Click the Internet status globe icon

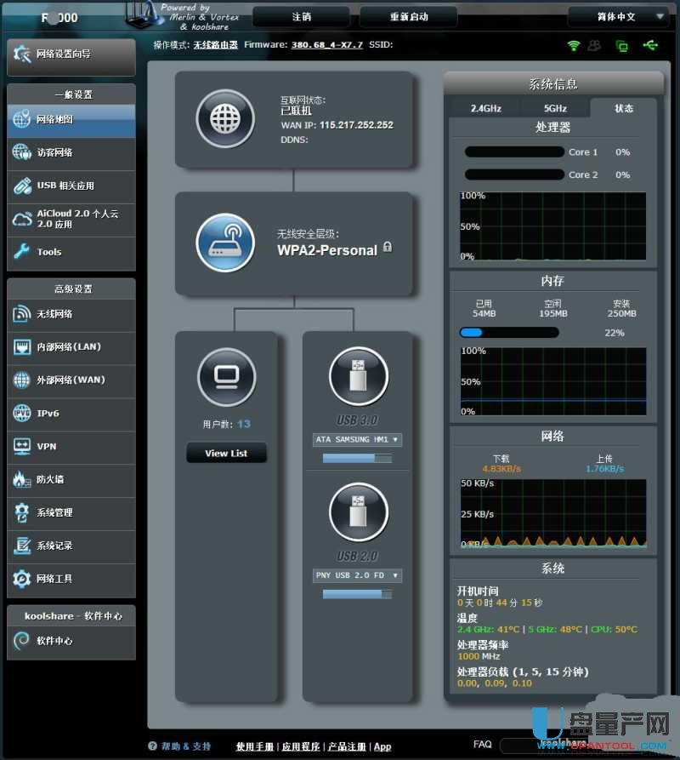[x=225, y=118]
